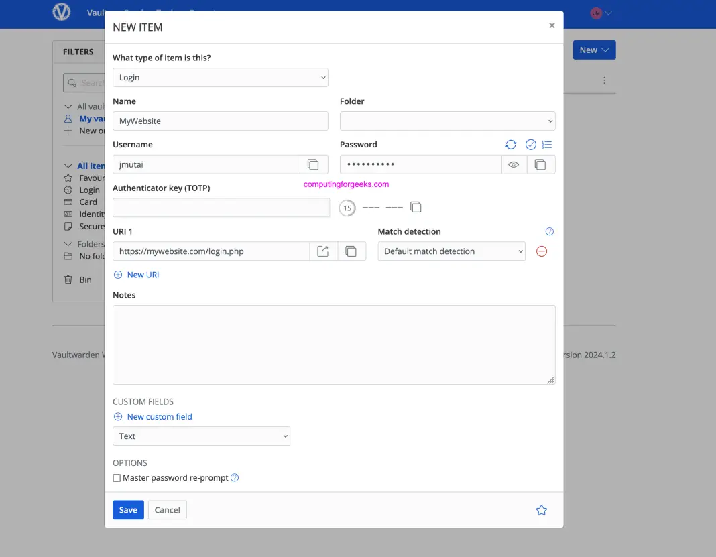
Task: Copy the username with copy icon
Action: (x=314, y=164)
